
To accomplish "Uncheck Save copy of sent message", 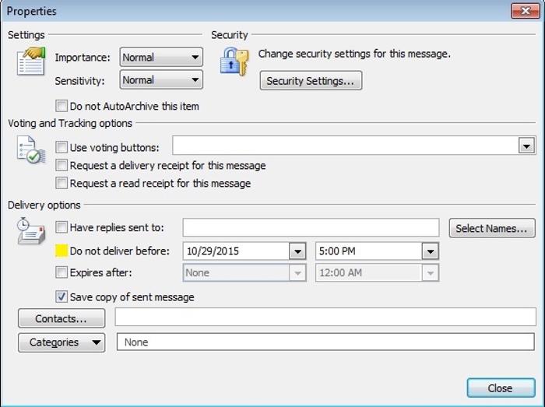I will [x=62, y=297].
